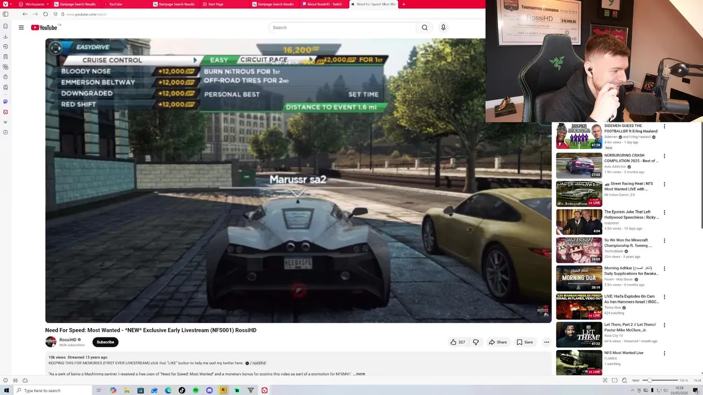
Task: Open the ros5ihd twitter link
Action: (x=255, y=363)
